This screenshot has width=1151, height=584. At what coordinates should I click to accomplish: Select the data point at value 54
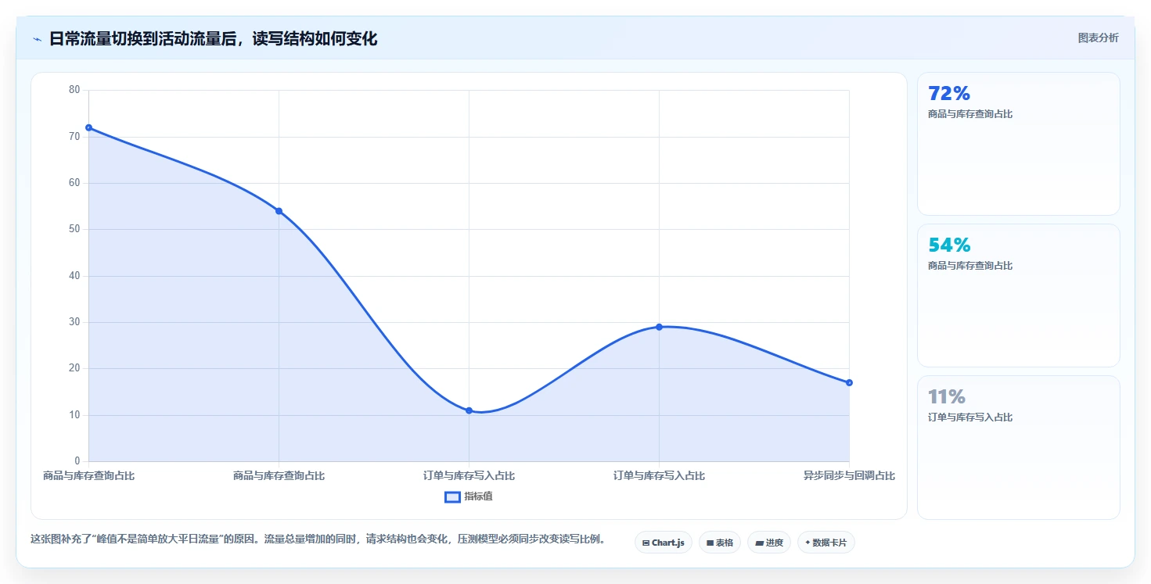279,211
